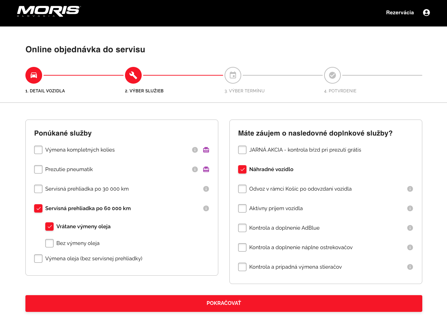Click gift icon beside Prezutie pneumatík
The image size is (447, 330).
pyautogui.click(x=206, y=169)
